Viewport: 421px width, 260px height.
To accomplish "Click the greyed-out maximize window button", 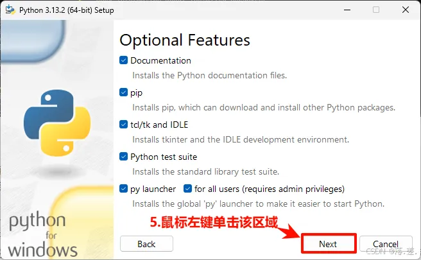I will [x=375, y=10].
